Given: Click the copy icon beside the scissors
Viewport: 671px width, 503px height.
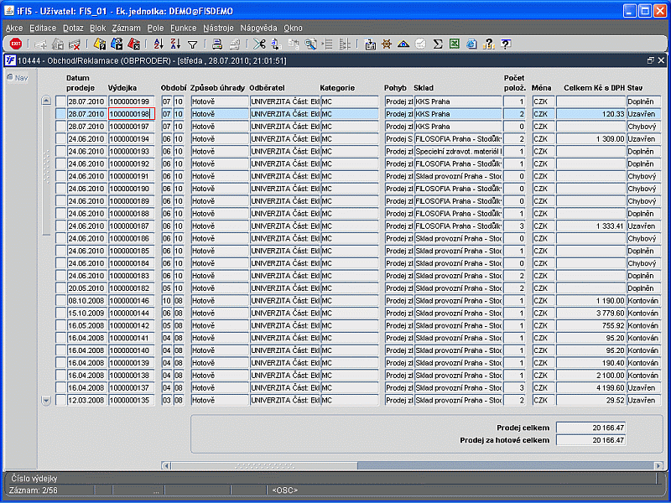Looking at the screenshot, I should click(x=276, y=44).
